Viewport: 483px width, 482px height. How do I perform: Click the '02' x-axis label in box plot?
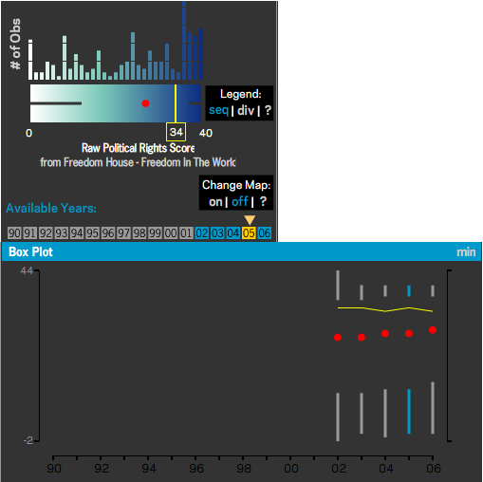pos(339,469)
